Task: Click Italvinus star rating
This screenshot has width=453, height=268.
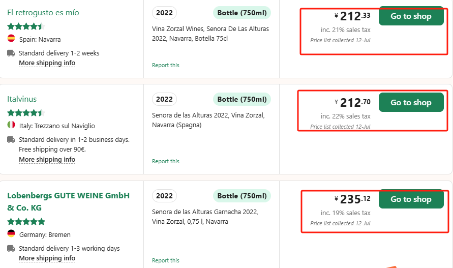Action: click(26, 113)
